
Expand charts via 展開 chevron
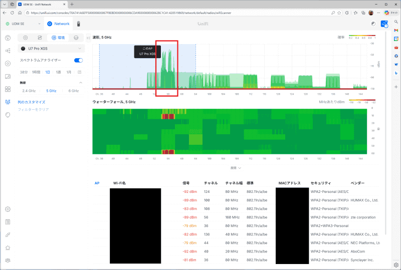point(236,168)
